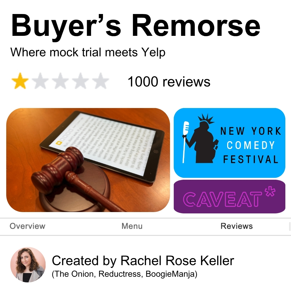Open the New York Comedy Festival tile
291x291 pixels.
tap(229, 143)
